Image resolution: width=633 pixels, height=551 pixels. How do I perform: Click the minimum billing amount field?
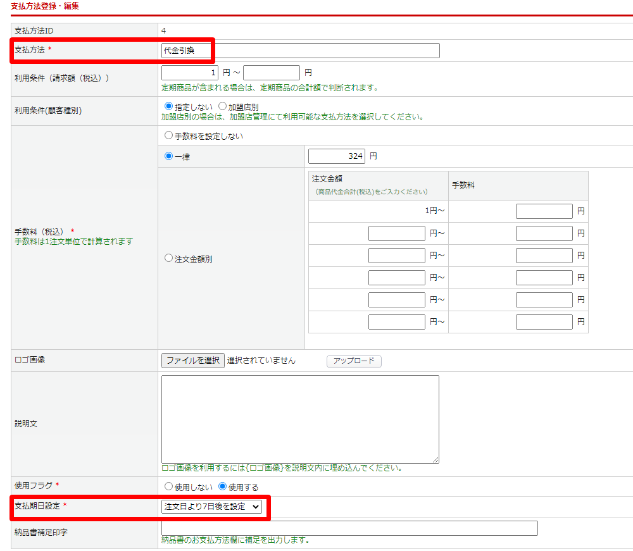[x=190, y=73]
